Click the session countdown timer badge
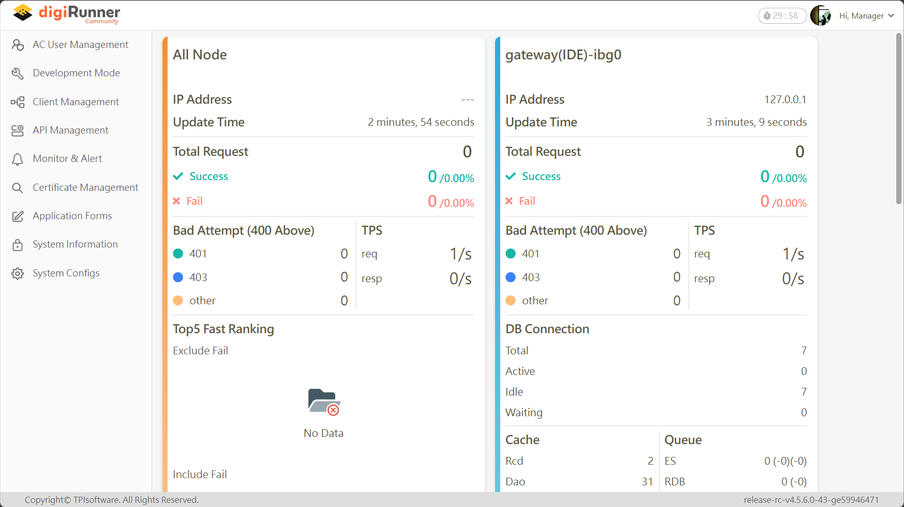 [782, 16]
